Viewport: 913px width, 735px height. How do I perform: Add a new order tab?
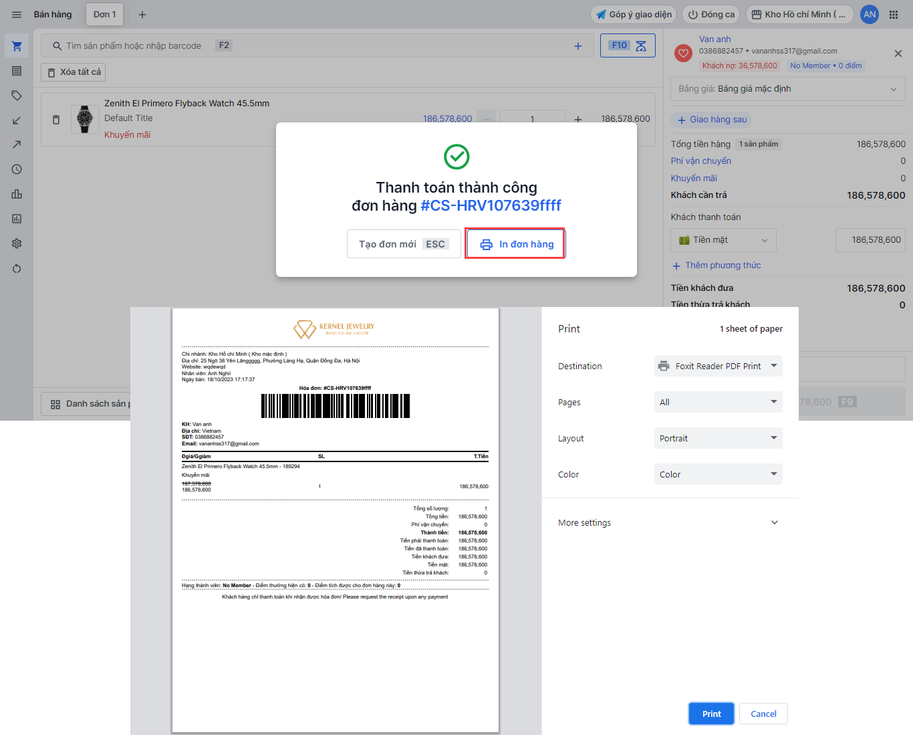(142, 15)
